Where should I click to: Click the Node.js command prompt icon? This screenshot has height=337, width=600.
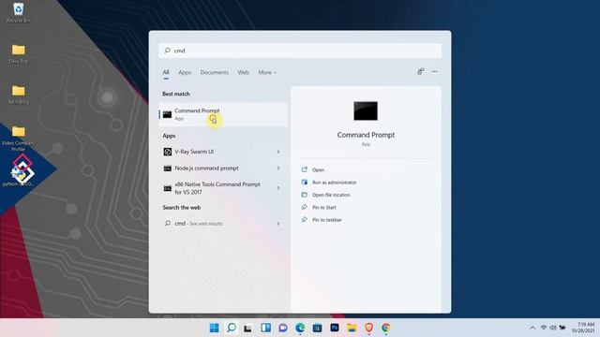point(168,168)
